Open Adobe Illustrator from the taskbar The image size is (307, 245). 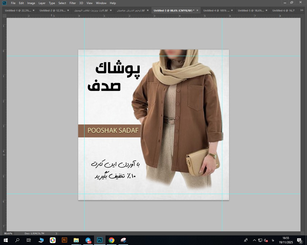tap(64, 240)
